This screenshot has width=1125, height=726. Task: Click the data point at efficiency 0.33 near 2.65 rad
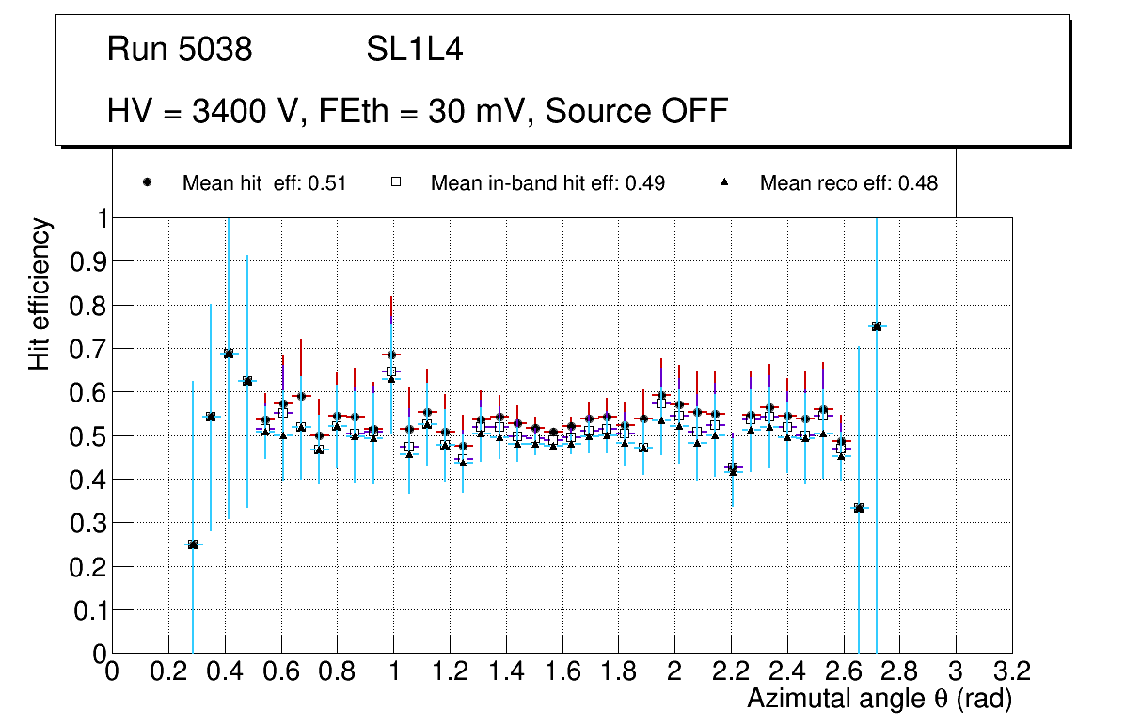859,508
